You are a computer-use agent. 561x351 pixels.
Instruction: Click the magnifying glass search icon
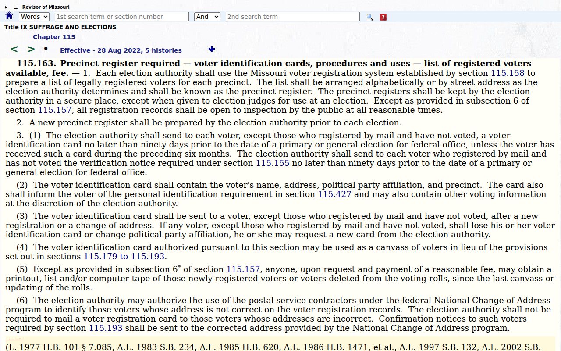point(370,17)
